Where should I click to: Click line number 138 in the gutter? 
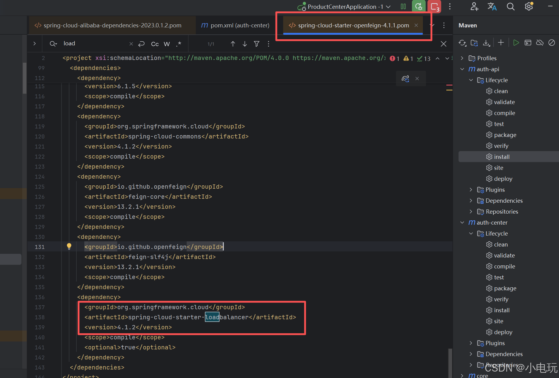click(x=40, y=317)
